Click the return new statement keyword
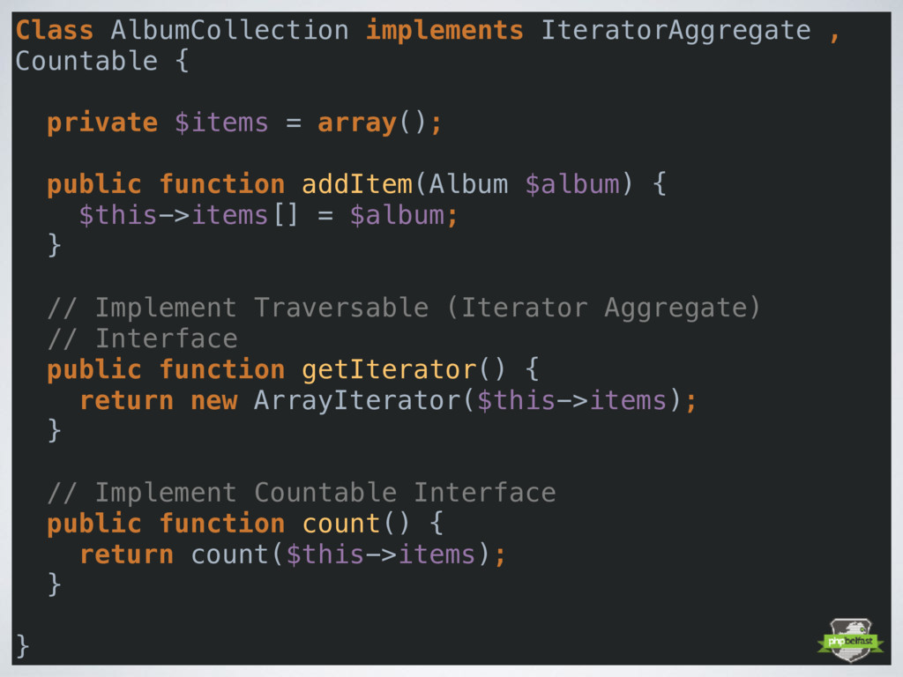This screenshot has width=903, height=677. (159, 401)
